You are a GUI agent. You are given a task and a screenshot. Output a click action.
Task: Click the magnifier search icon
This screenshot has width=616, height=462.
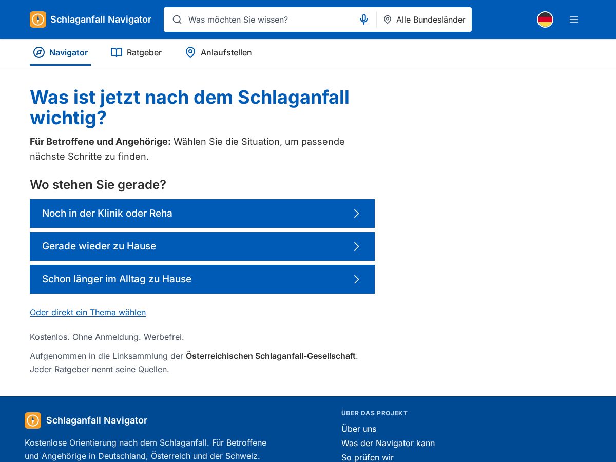point(177,20)
